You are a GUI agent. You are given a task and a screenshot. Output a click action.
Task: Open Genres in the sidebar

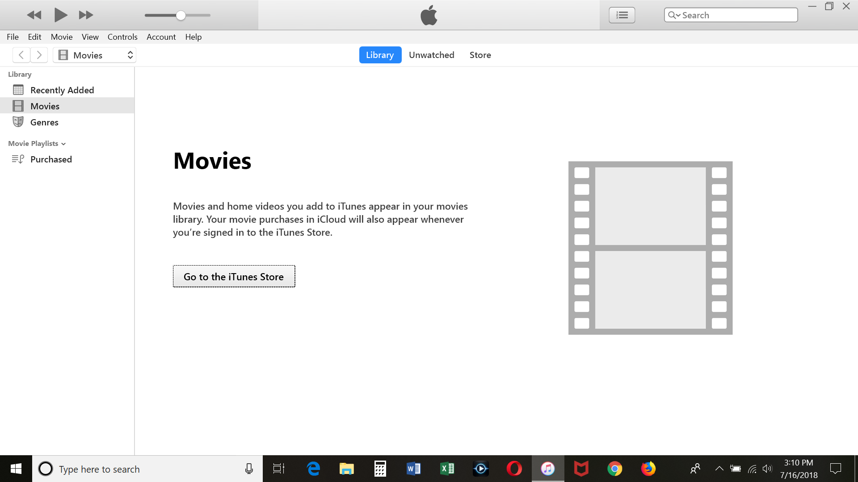[44, 122]
